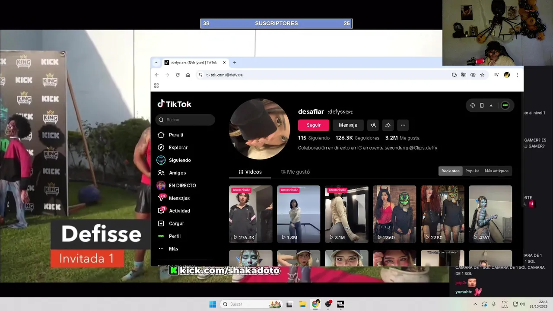Click the share arrow on the profile
Viewport: 553px width, 311px height.
tap(388, 125)
